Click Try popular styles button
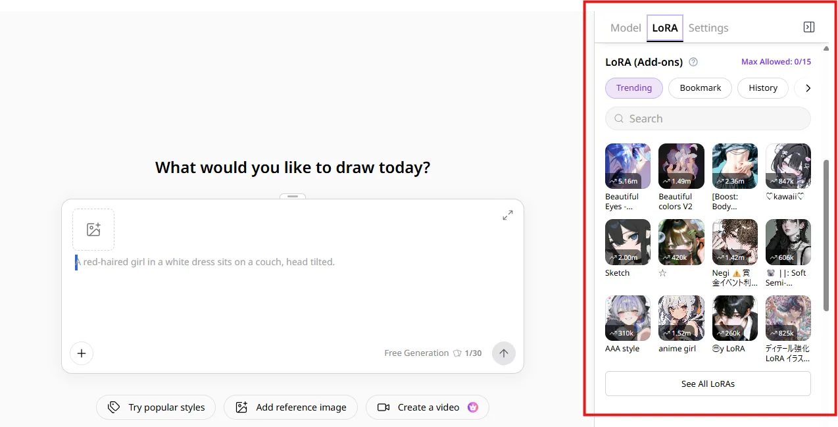 [156, 407]
